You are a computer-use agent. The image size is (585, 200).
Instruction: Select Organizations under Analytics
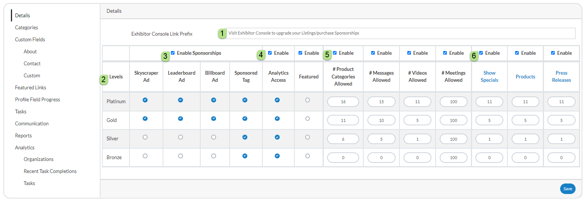click(x=38, y=159)
